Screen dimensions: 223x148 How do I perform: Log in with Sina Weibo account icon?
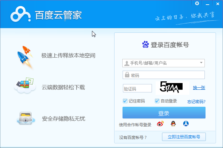tap(160, 124)
